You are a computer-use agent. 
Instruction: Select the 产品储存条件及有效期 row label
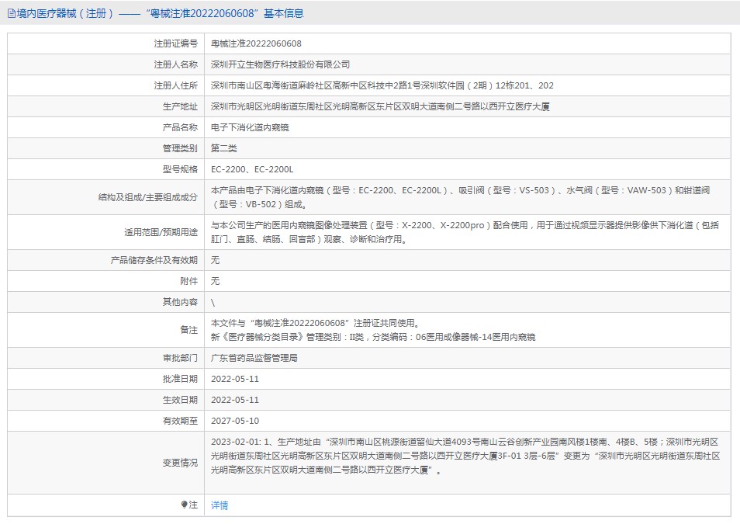click(154, 260)
